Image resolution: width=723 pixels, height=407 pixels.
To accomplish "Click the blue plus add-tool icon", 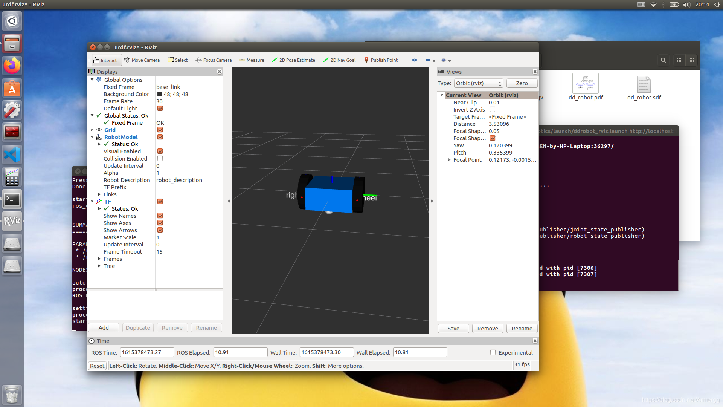I will click(415, 60).
